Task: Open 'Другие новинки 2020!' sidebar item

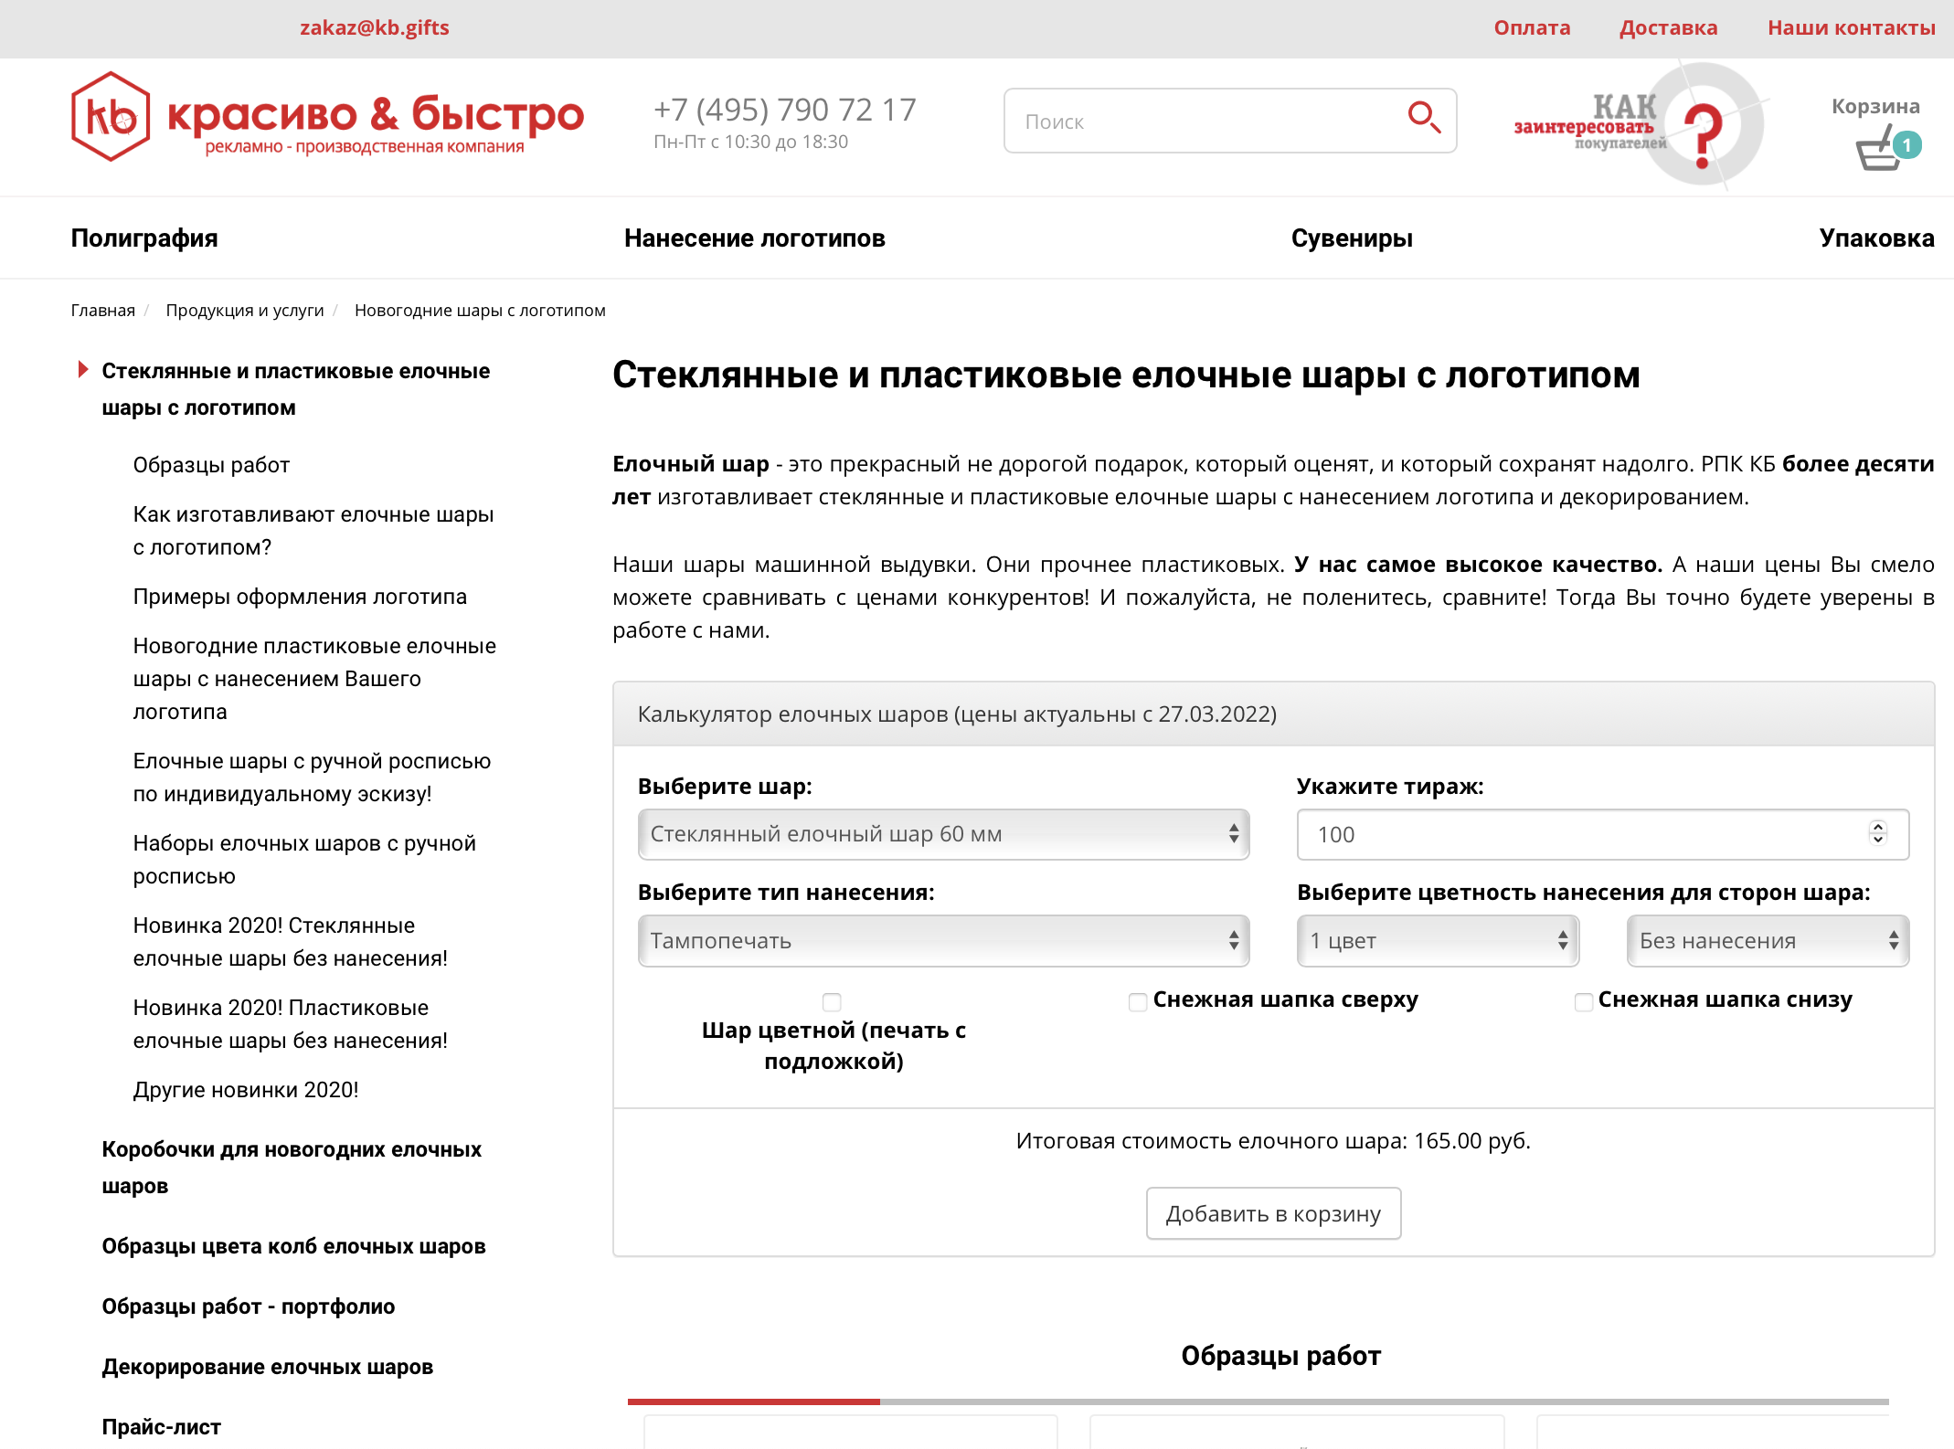Action: 246,1090
